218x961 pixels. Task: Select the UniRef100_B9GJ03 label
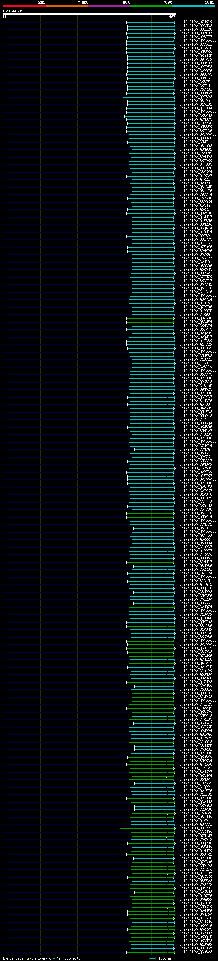click(196, 74)
